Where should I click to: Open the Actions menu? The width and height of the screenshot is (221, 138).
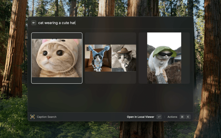tap(172, 117)
